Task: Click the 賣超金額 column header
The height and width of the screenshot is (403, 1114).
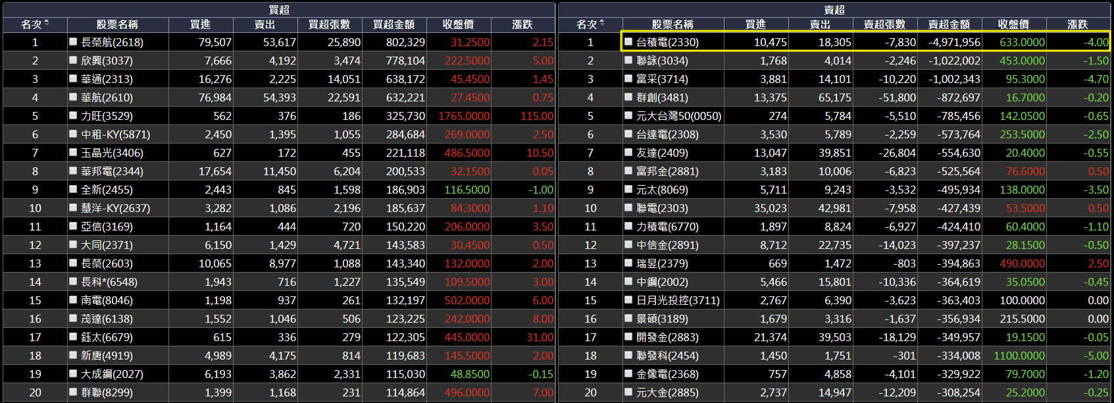Action: pyautogui.click(x=949, y=24)
